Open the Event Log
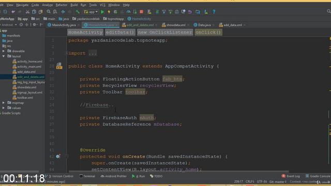The image size is (331, 186). 291,176
